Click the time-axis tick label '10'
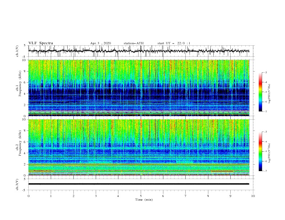The image size is (285, 220). [x=253, y=196]
